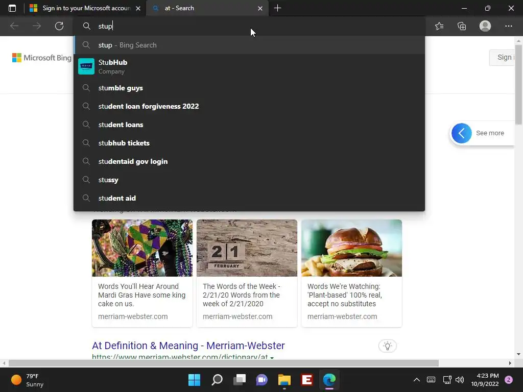Open a new tab with plus icon
The height and width of the screenshot is (392, 523).
[x=277, y=8]
